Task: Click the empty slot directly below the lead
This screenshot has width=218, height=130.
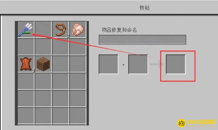Action: pyautogui.click(x=60, y=47)
